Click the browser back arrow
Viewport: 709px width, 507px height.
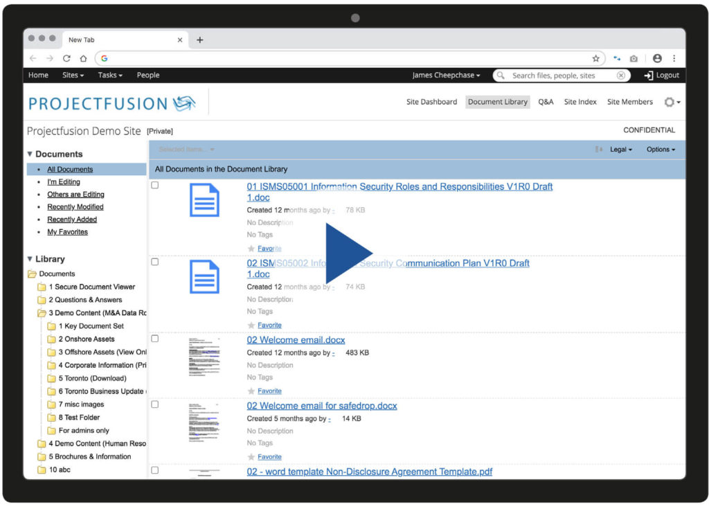tap(33, 58)
